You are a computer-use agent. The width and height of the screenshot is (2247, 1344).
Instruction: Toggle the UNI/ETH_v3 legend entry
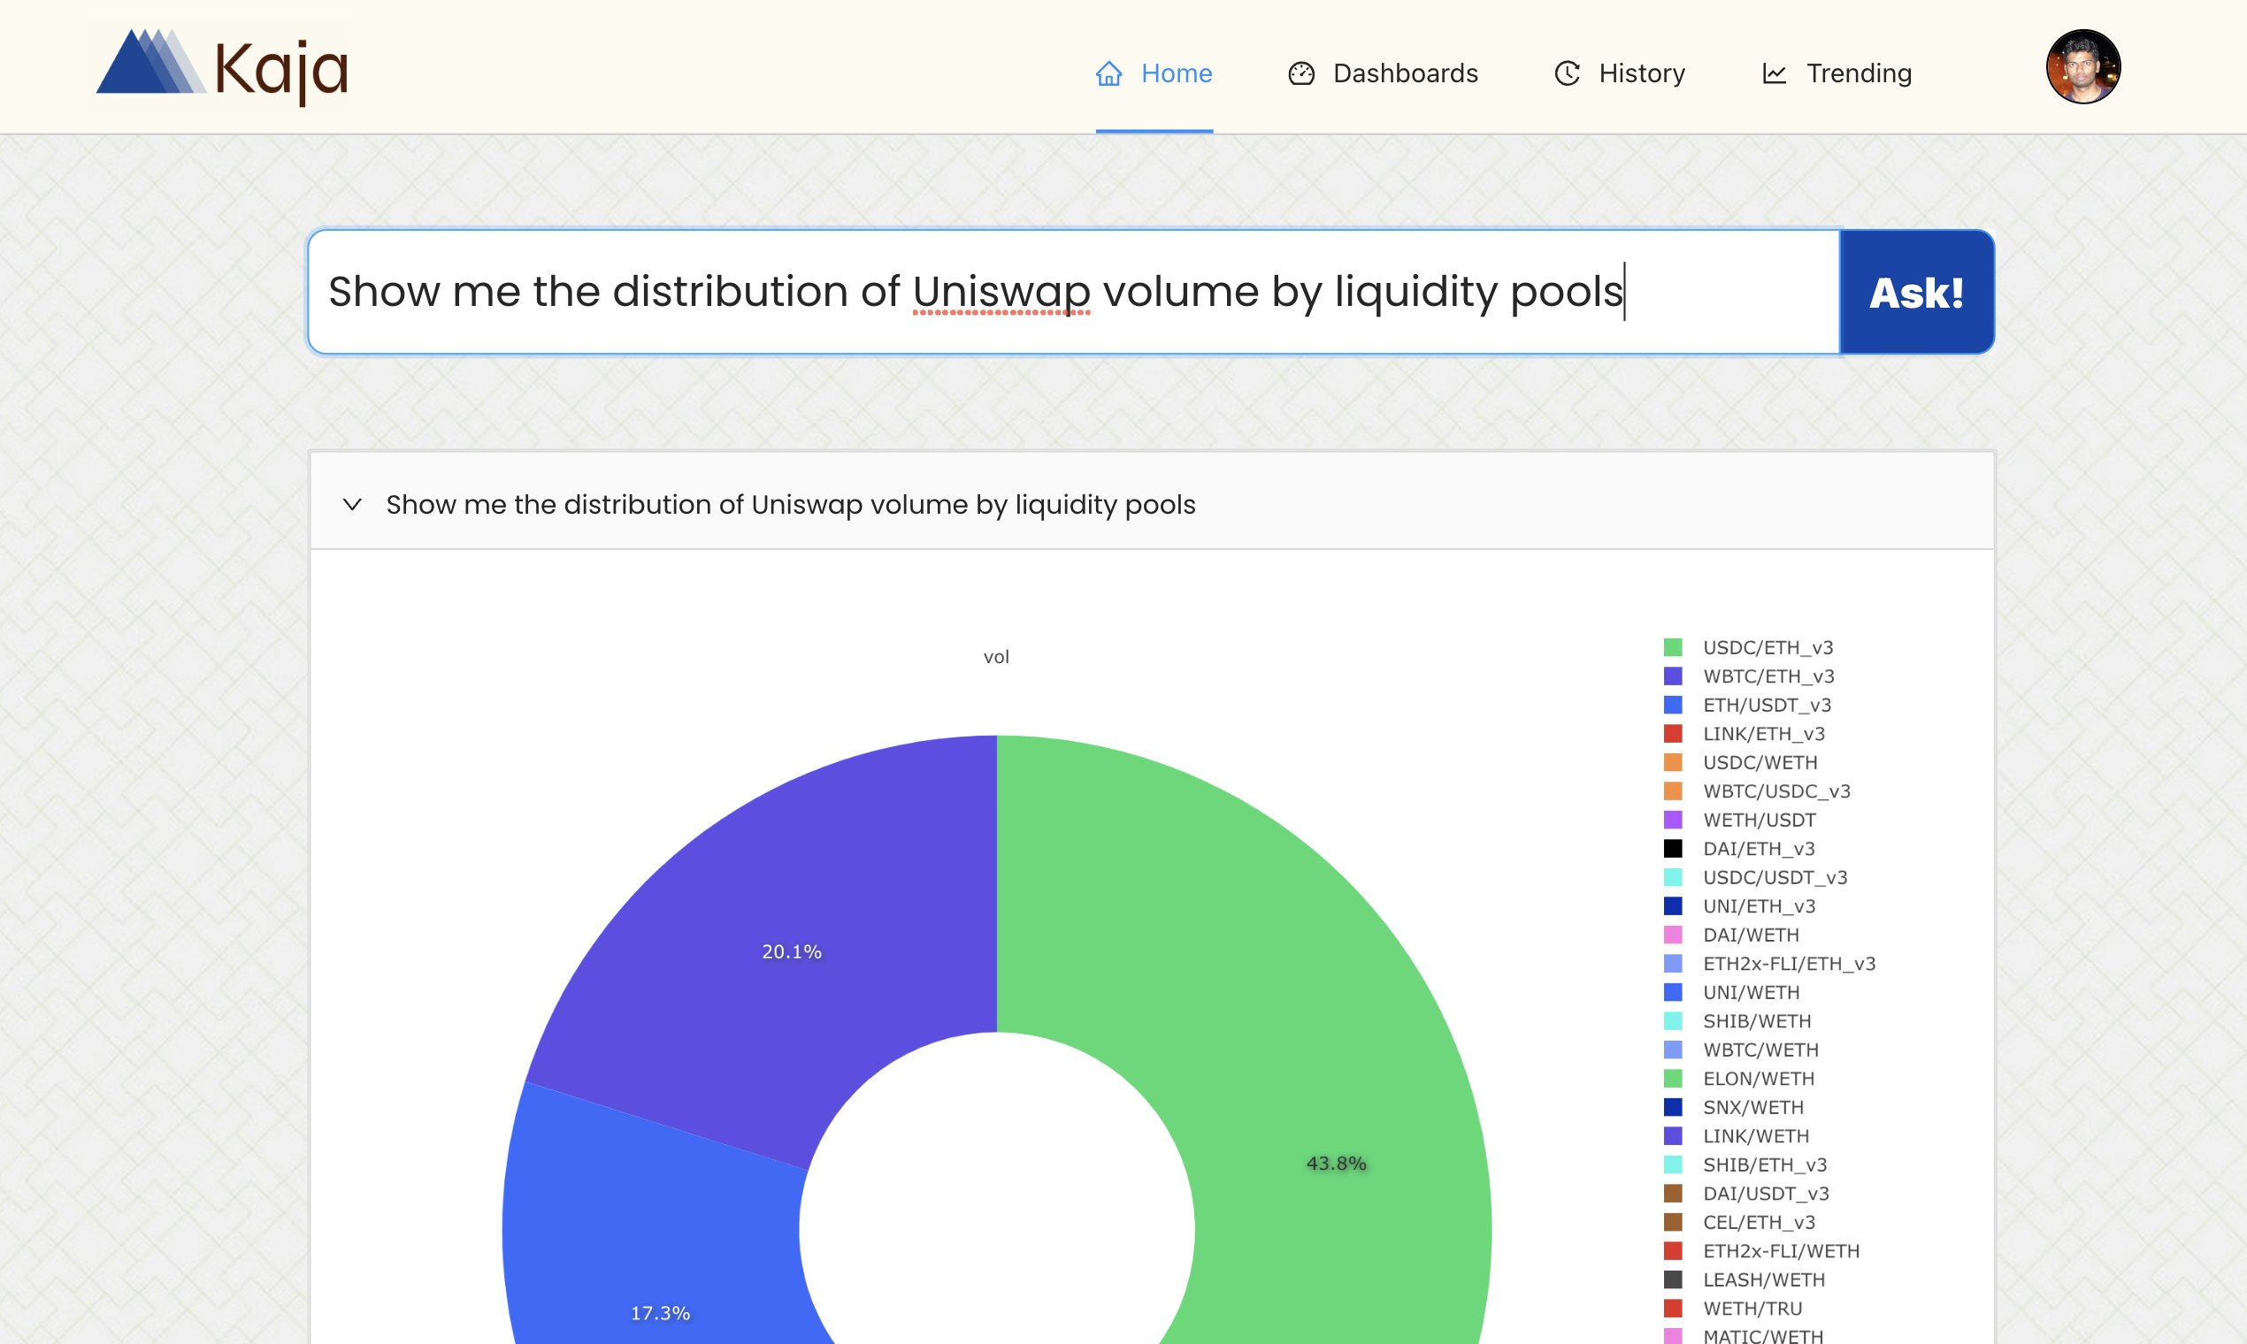(x=1739, y=906)
